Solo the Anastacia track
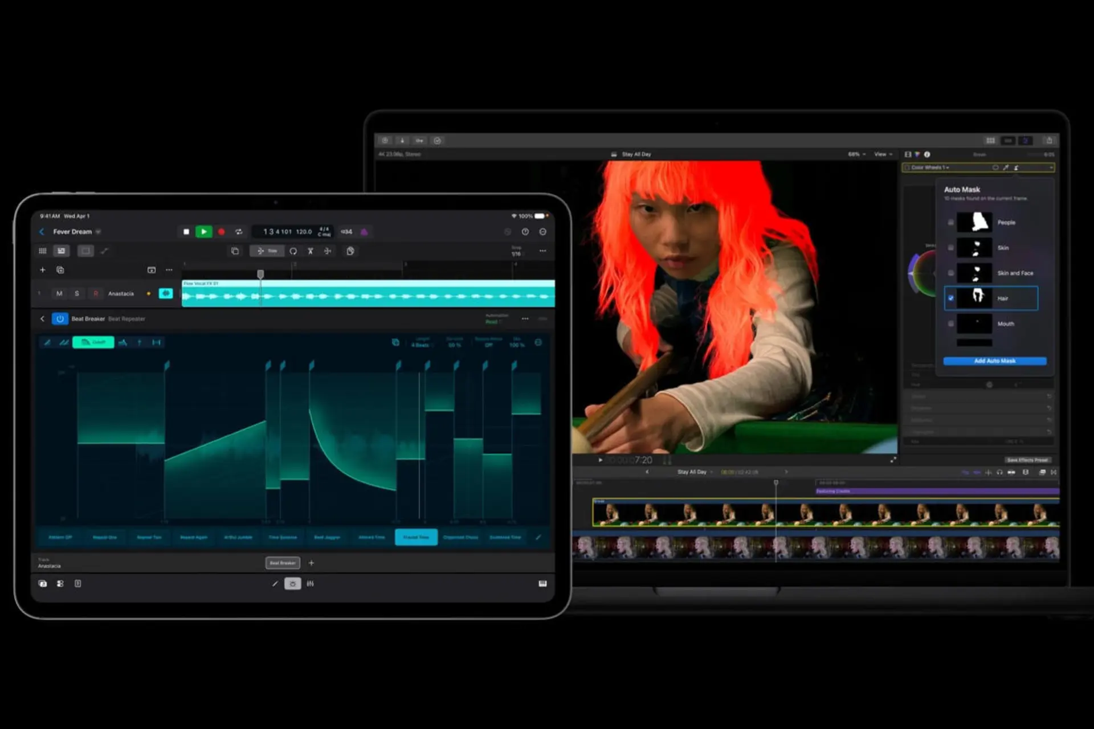 77,293
